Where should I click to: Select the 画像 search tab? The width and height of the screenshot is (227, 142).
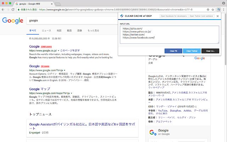click(79, 31)
